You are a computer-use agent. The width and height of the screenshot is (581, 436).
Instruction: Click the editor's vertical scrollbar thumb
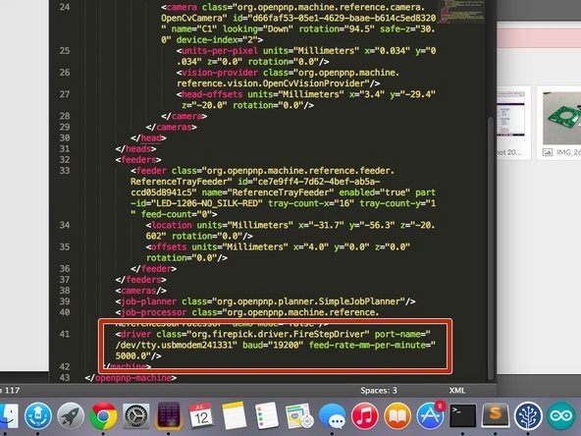tap(491, 247)
